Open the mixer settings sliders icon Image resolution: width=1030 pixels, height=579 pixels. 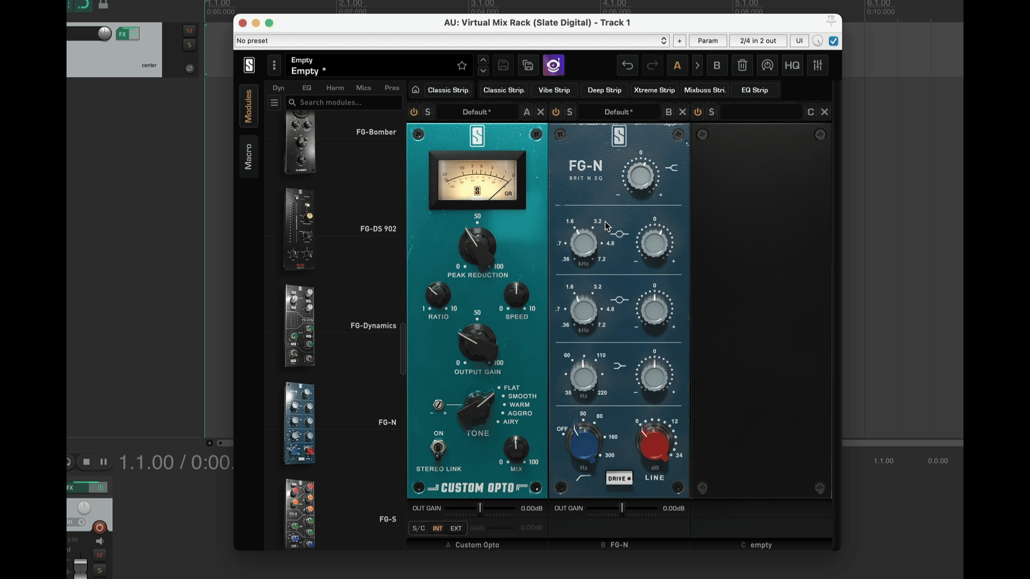pyautogui.click(x=818, y=65)
